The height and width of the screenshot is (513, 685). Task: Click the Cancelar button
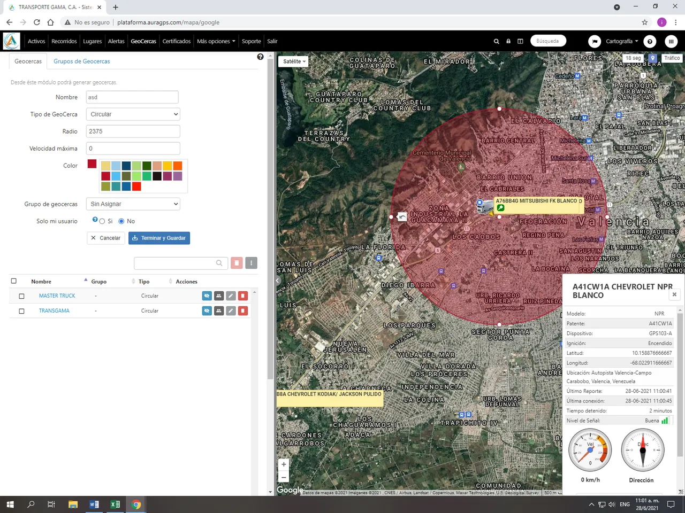point(105,238)
